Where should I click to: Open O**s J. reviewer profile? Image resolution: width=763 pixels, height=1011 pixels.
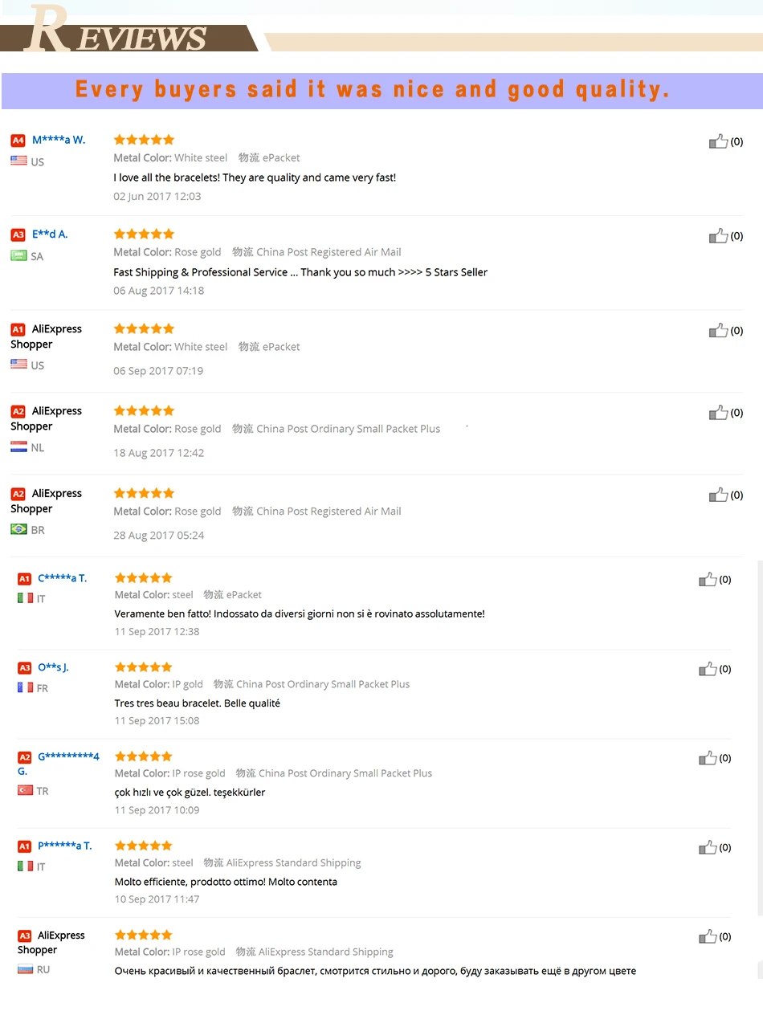(x=53, y=667)
